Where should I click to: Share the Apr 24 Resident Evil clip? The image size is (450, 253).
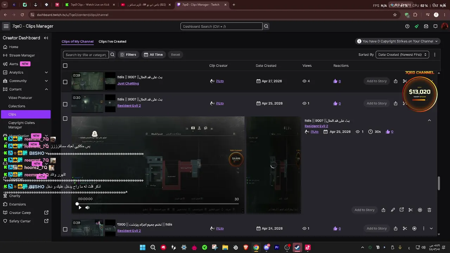tap(396, 228)
